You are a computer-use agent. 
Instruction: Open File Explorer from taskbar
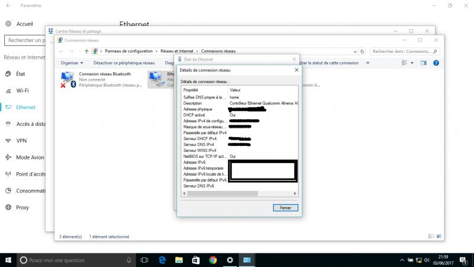(x=179, y=260)
